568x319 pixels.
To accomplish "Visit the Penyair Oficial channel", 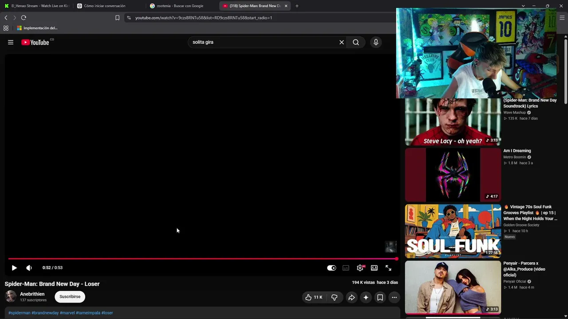I will click(515, 281).
